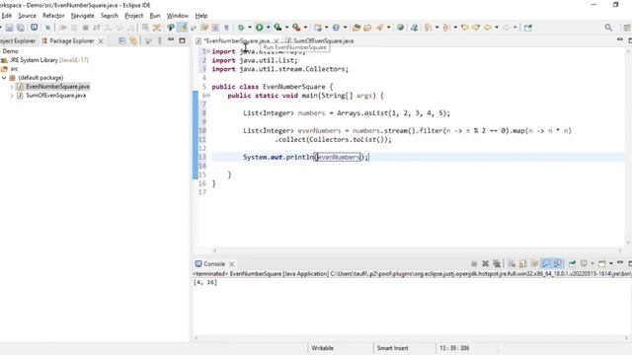Click the Run External Tools icon
This screenshot has height=355, width=632.
[296, 28]
